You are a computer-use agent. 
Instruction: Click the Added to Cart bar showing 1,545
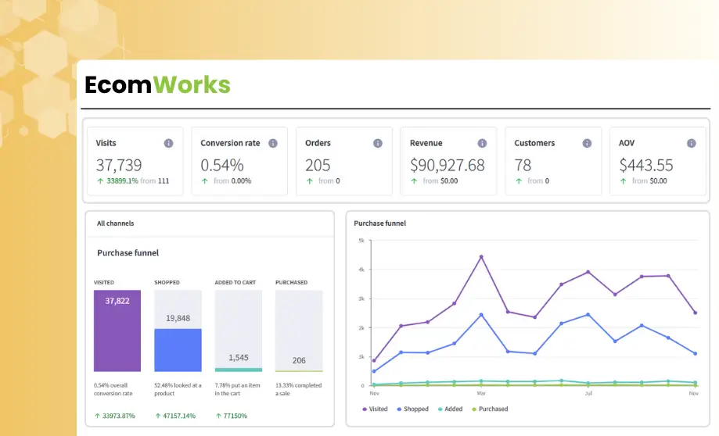239,331
